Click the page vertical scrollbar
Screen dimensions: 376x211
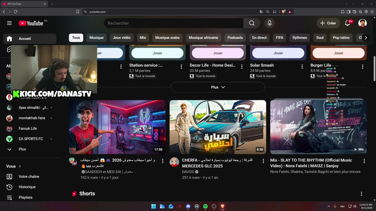click(x=374, y=68)
